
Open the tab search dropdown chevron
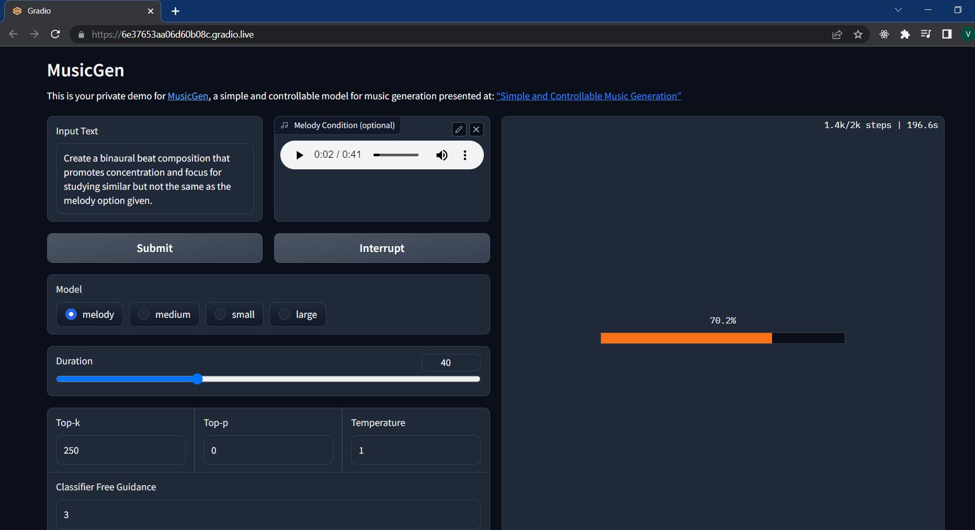tap(898, 10)
